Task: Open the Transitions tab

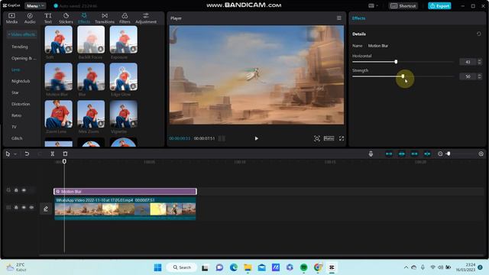Action: click(105, 18)
